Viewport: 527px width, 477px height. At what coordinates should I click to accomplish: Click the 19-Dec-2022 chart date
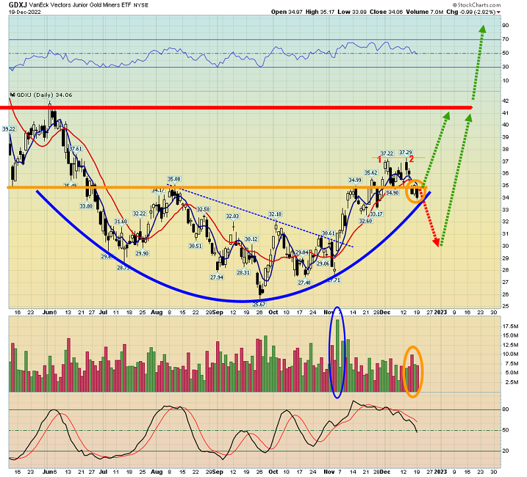click(25, 12)
